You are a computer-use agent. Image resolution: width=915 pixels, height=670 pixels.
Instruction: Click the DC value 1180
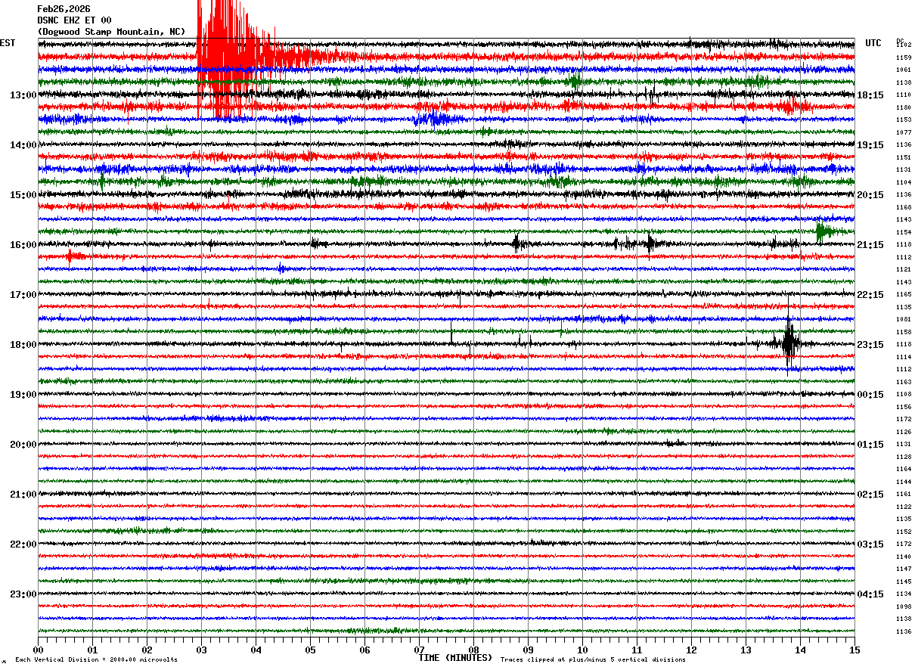click(904, 107)
